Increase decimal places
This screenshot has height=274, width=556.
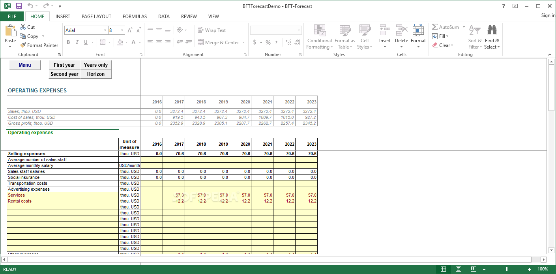(x=288, y=42)
